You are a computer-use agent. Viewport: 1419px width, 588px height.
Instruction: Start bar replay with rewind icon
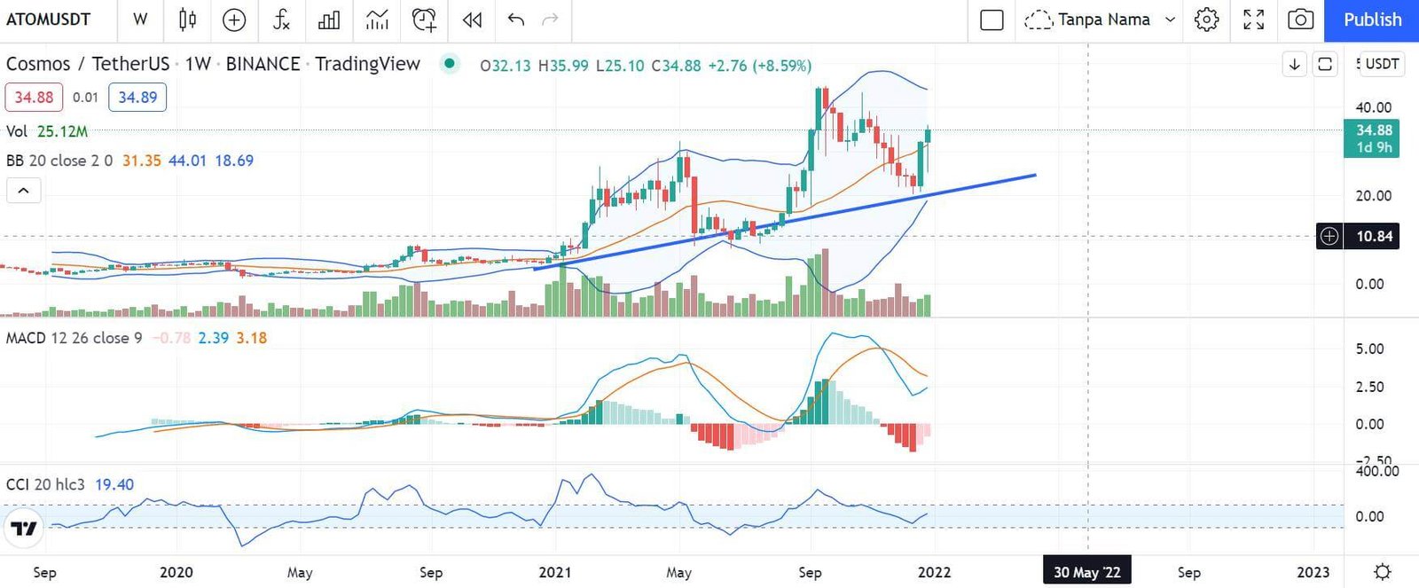(x=472, y=20)
